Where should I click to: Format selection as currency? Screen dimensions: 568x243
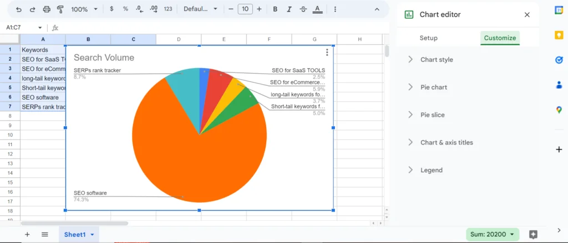[112, 9]
